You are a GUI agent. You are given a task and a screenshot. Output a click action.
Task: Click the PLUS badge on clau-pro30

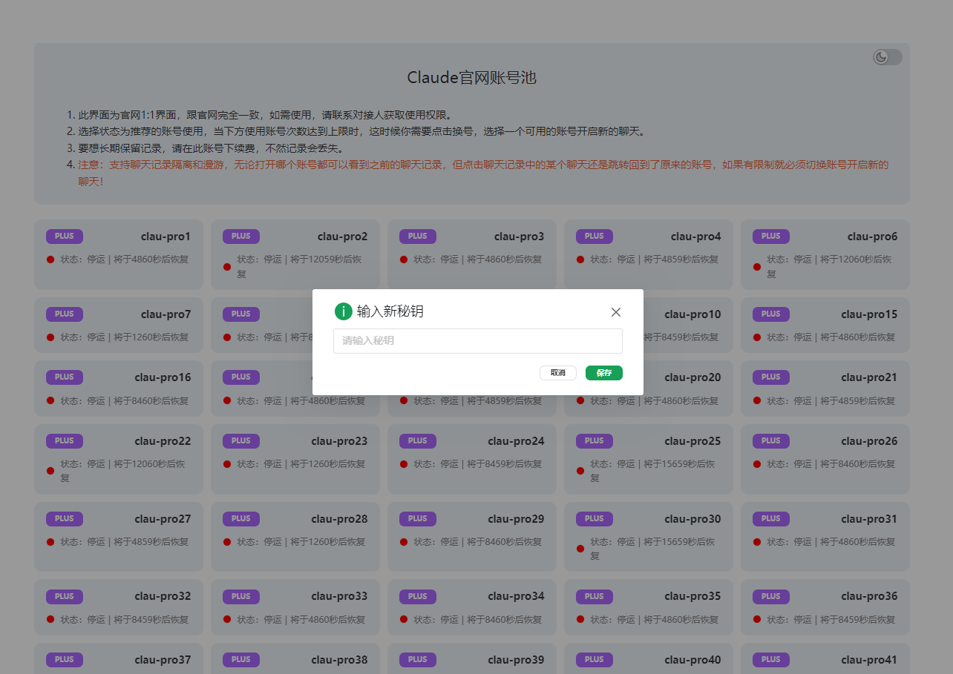point(595,519)
